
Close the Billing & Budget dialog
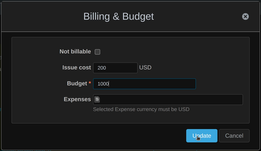coord(245,16)
